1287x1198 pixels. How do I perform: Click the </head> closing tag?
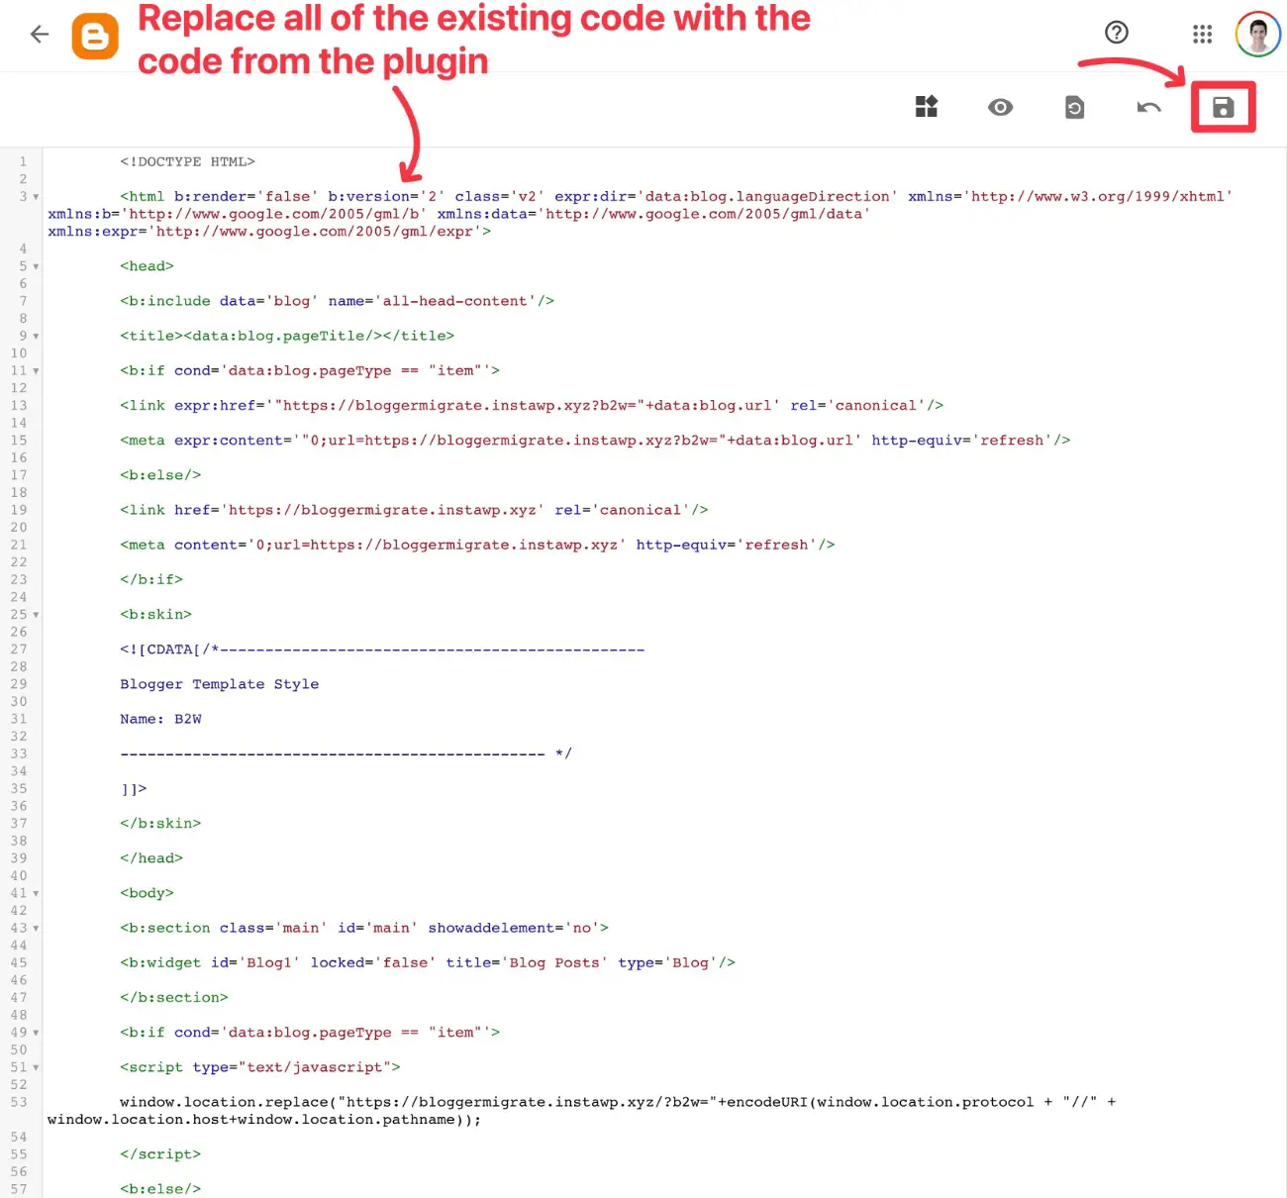(x=151, y=858)
